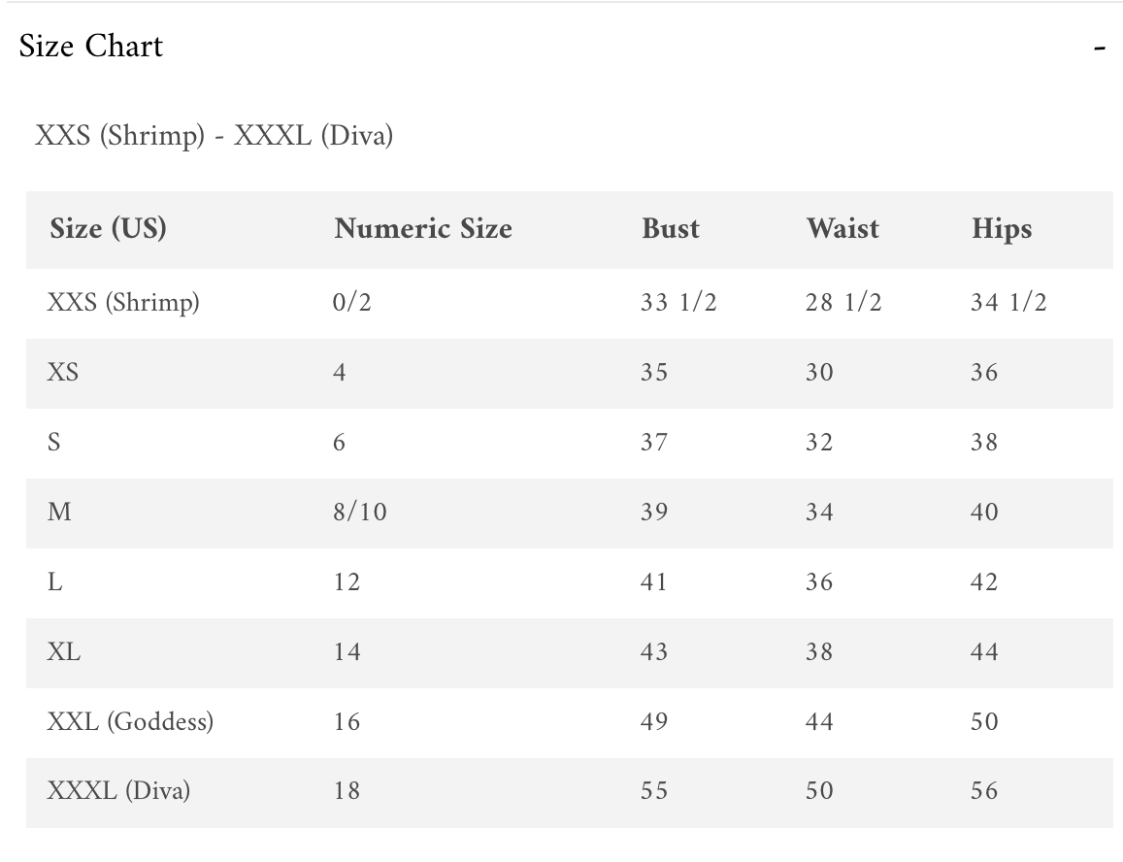
Task: Select the XS size row label
Action: click(x=63, y=373)
